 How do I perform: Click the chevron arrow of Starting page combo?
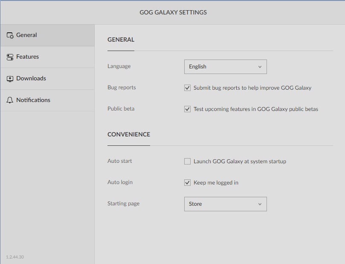point(260,204)
